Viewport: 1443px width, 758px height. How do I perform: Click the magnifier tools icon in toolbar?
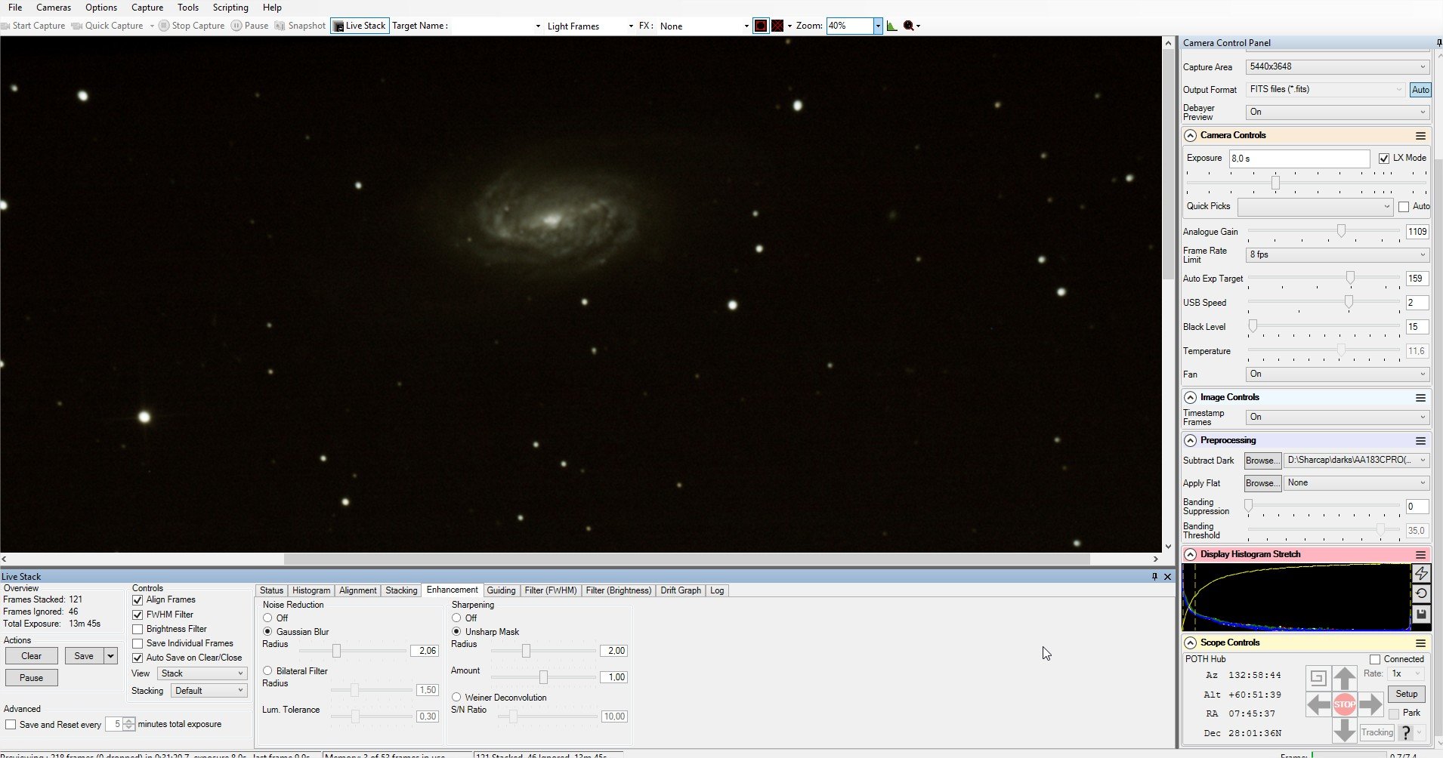[x=909, y=26]
